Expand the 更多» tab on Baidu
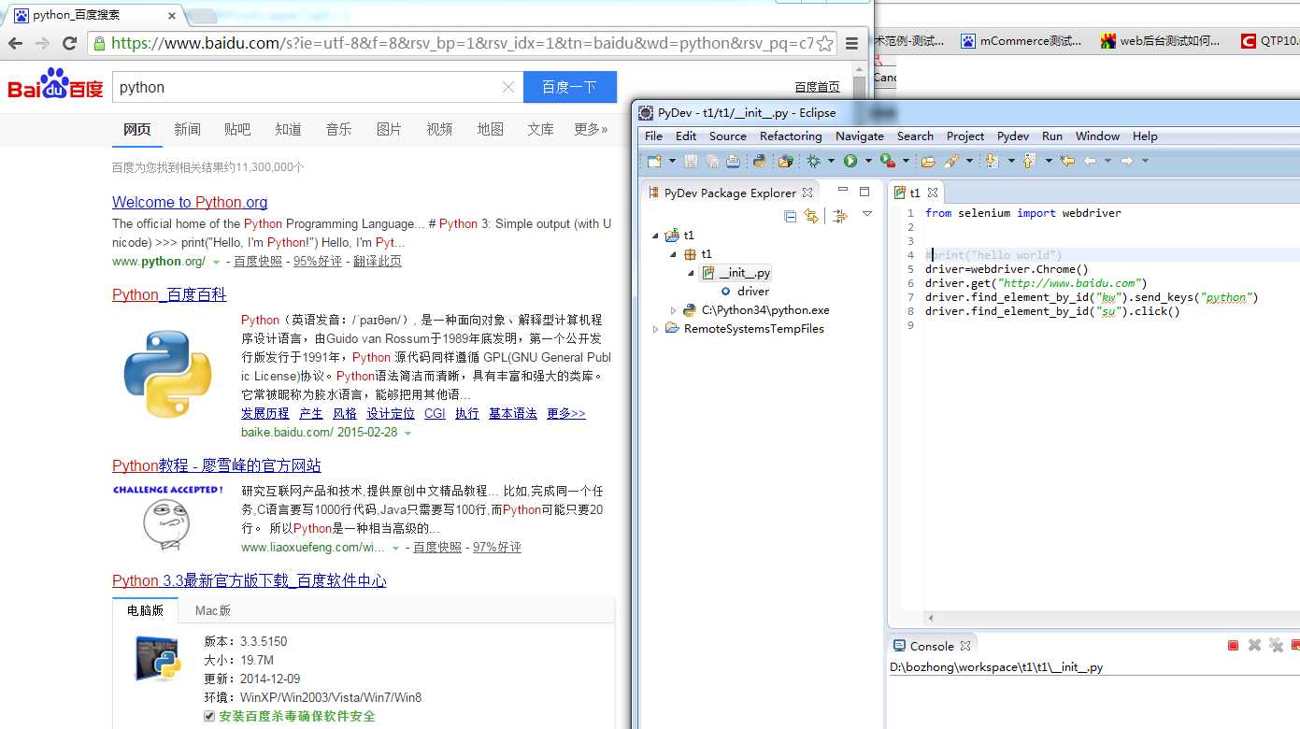 point(591,129)
